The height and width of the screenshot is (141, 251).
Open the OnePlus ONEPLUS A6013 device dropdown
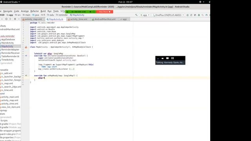168,15
